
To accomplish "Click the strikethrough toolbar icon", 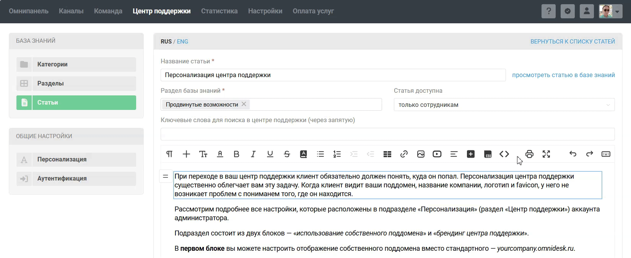I will [x=287, y=154].
